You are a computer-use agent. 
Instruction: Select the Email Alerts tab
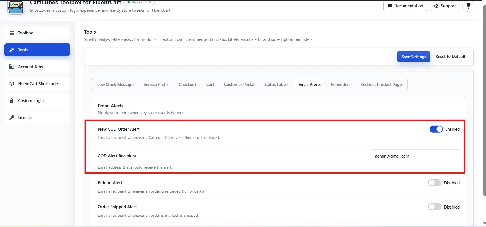(x=310, y=85)
